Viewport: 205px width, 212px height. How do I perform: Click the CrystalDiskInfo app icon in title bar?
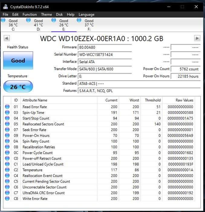point(5,7)
